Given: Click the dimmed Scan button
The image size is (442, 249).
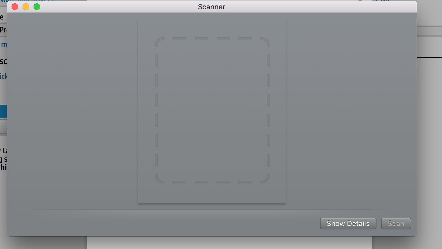Looking at the screenshot, I should [396, 223].
